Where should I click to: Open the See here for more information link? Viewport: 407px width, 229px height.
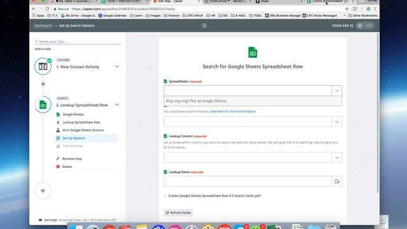click(233, 111)
